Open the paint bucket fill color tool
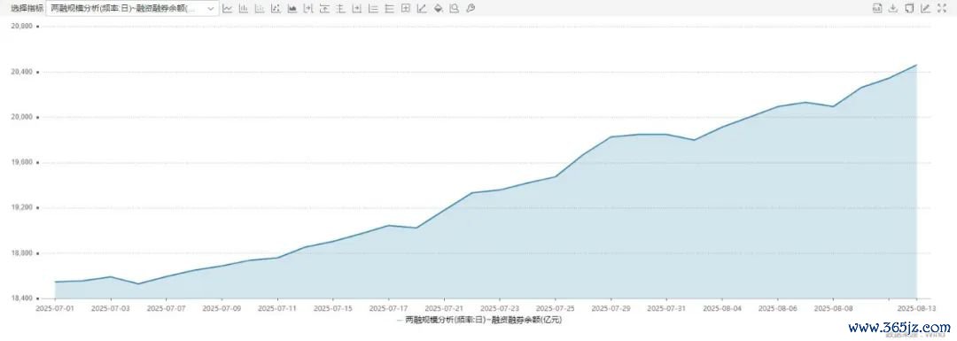Viewport: 957px width, 341px height. (x=439, y=9)
